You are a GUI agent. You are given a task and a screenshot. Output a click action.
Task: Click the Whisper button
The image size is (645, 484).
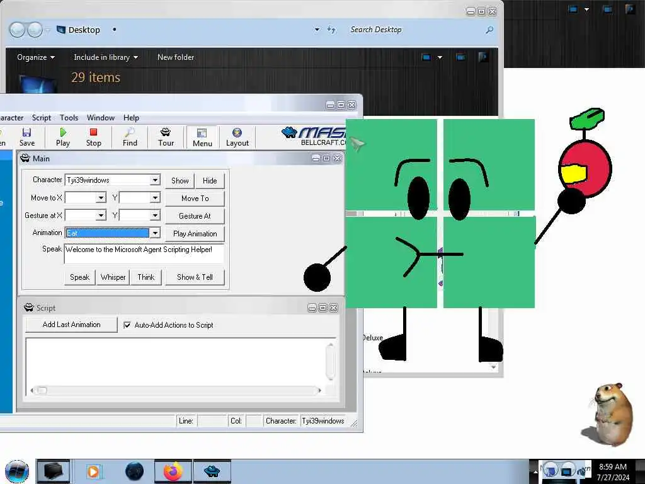pos(113,277)
